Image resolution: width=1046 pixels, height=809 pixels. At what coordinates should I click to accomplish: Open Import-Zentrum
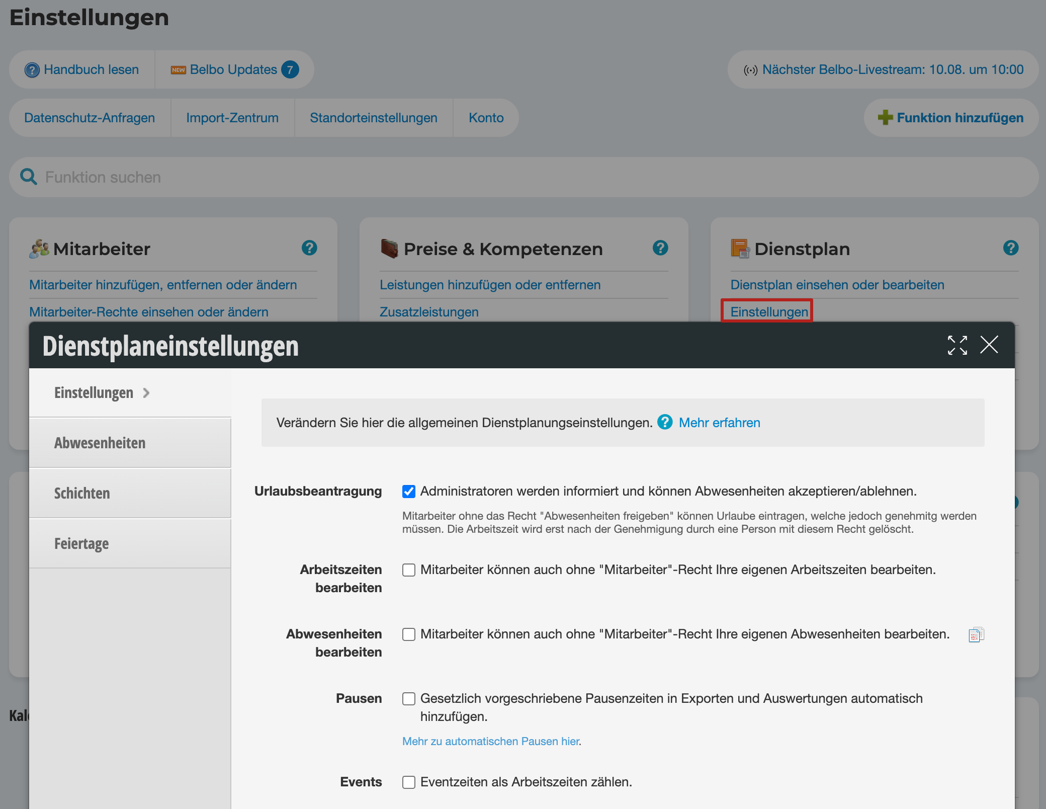(232, 118)
